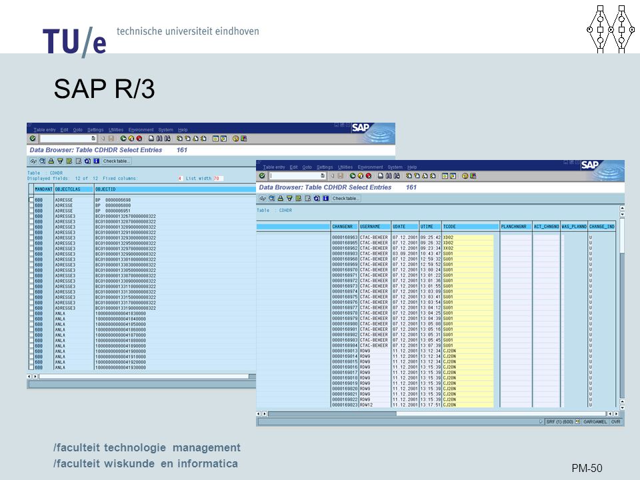
Task: Click Sort Descending icon in back window
Action: point(60,161)
